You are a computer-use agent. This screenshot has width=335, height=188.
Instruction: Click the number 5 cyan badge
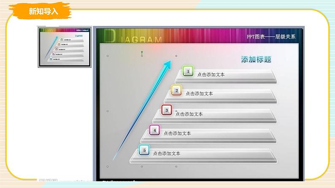144,150
